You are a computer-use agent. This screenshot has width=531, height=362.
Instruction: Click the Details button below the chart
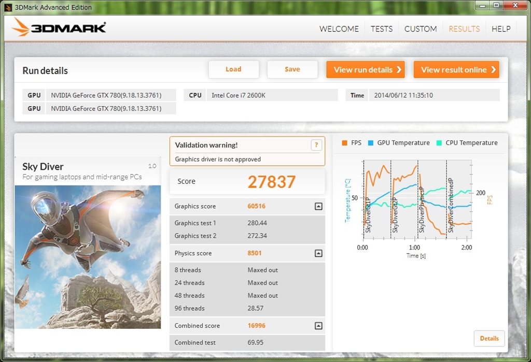click(x=490, y=338)
